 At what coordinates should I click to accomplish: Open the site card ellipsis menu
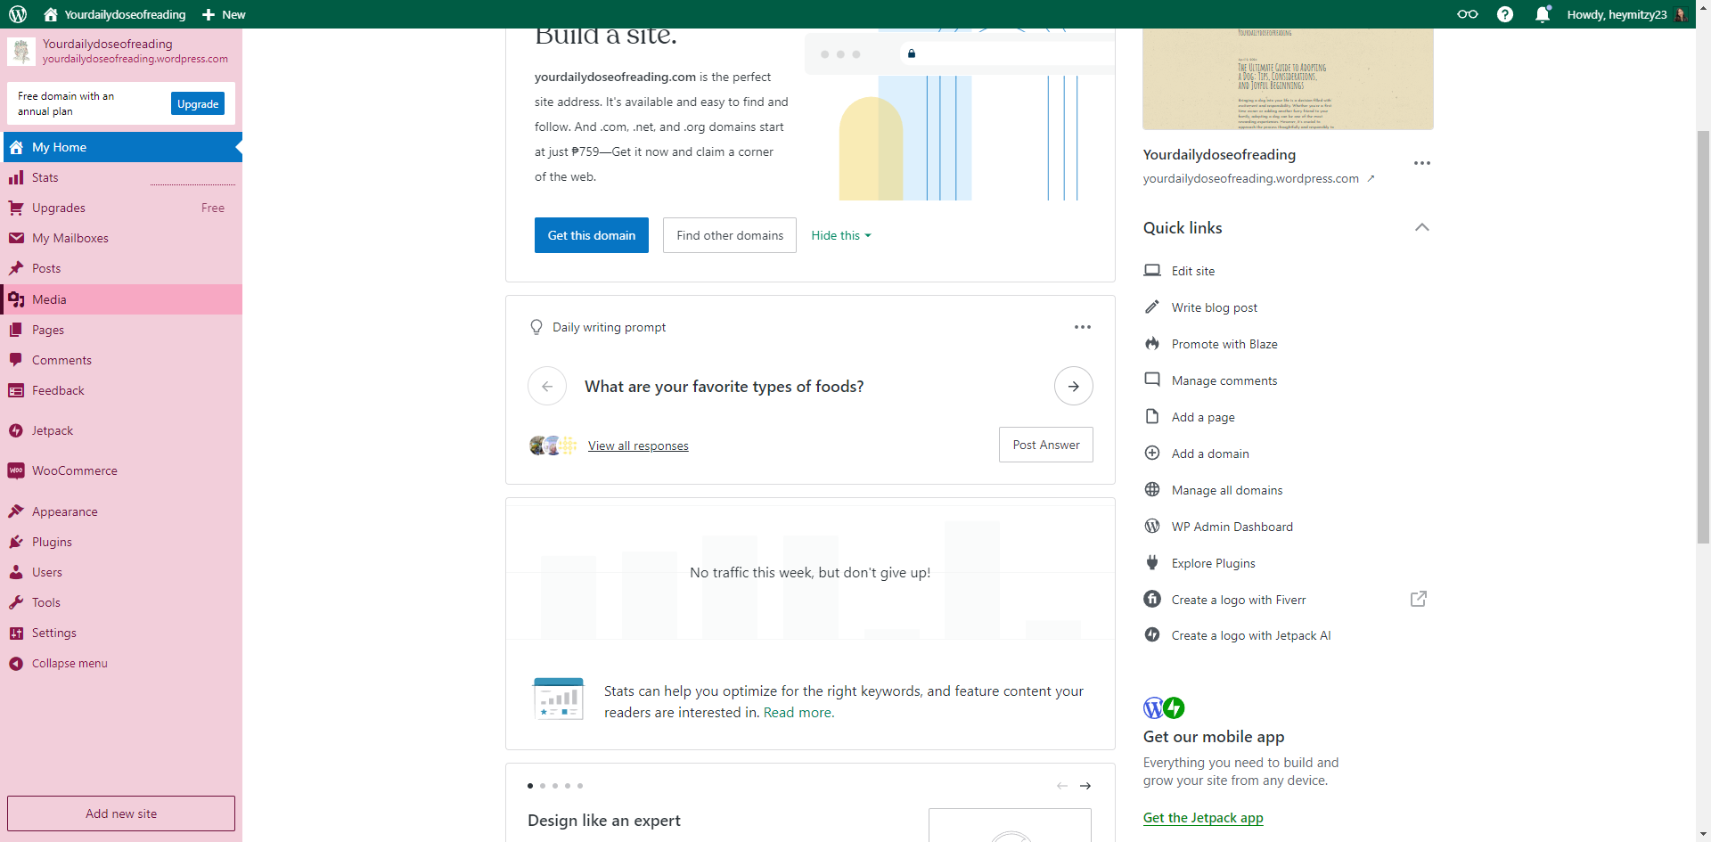1421,163
